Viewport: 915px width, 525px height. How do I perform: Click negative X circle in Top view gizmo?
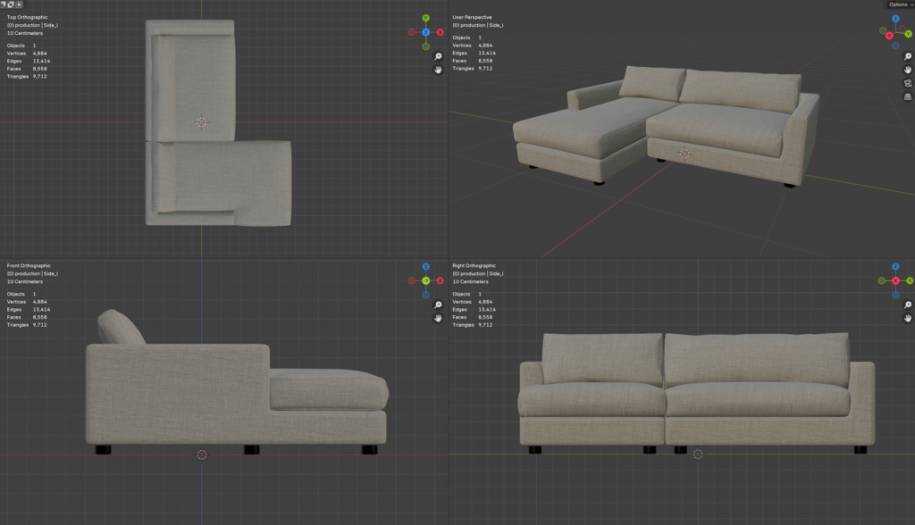411,32
